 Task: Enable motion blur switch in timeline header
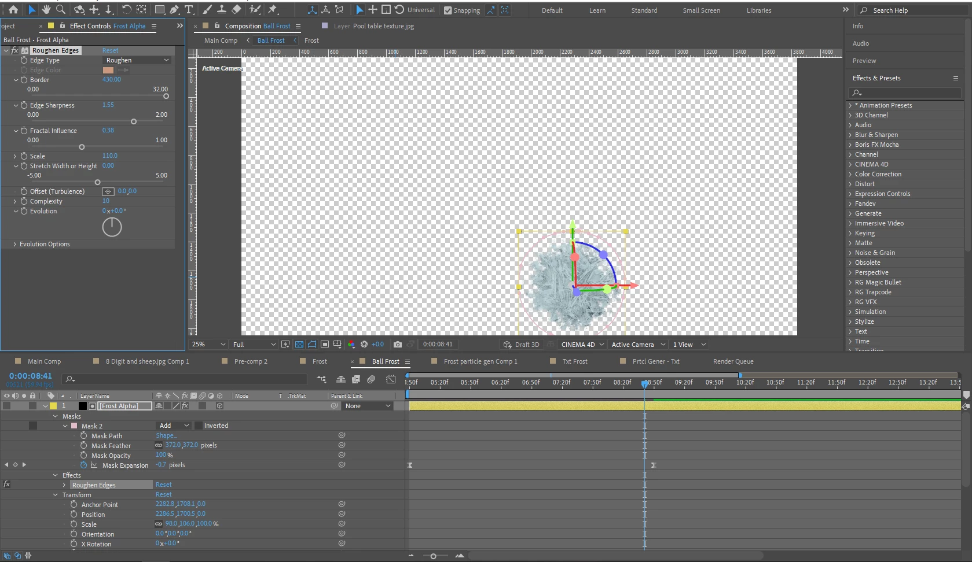click(371, 379)
